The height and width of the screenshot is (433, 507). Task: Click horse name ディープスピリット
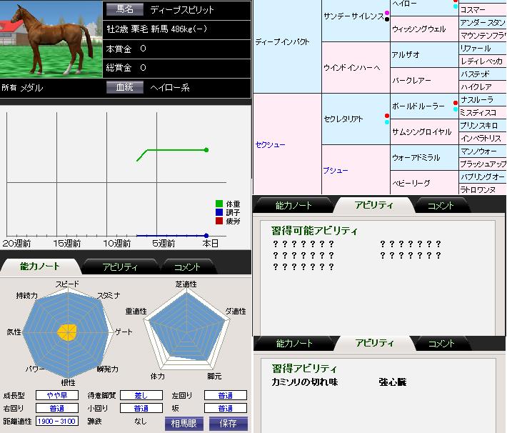(x=182, y=10)
